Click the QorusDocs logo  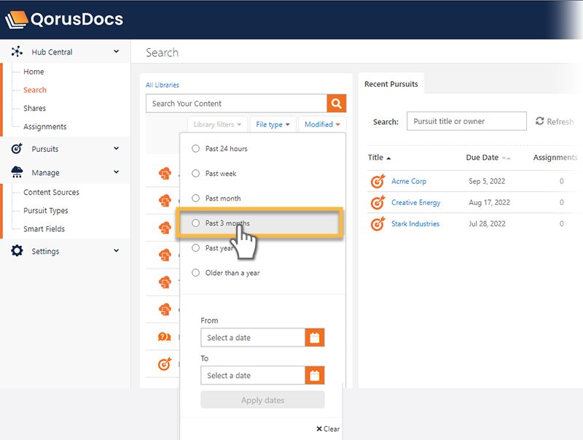pos(64,20)
